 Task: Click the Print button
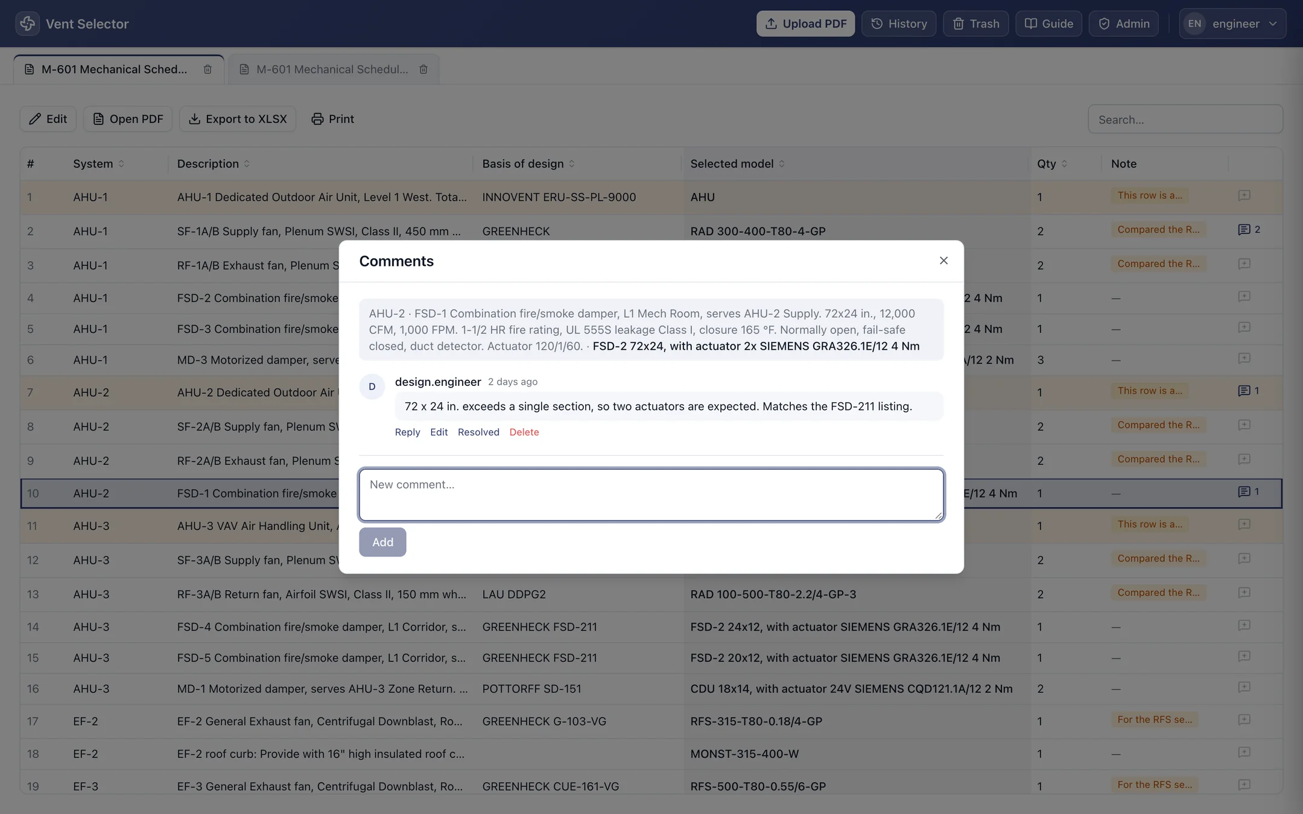pos(333,119)
